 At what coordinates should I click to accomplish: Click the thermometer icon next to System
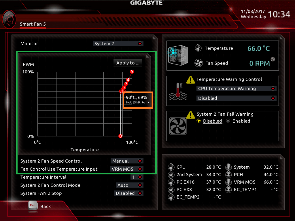point(228,167)
